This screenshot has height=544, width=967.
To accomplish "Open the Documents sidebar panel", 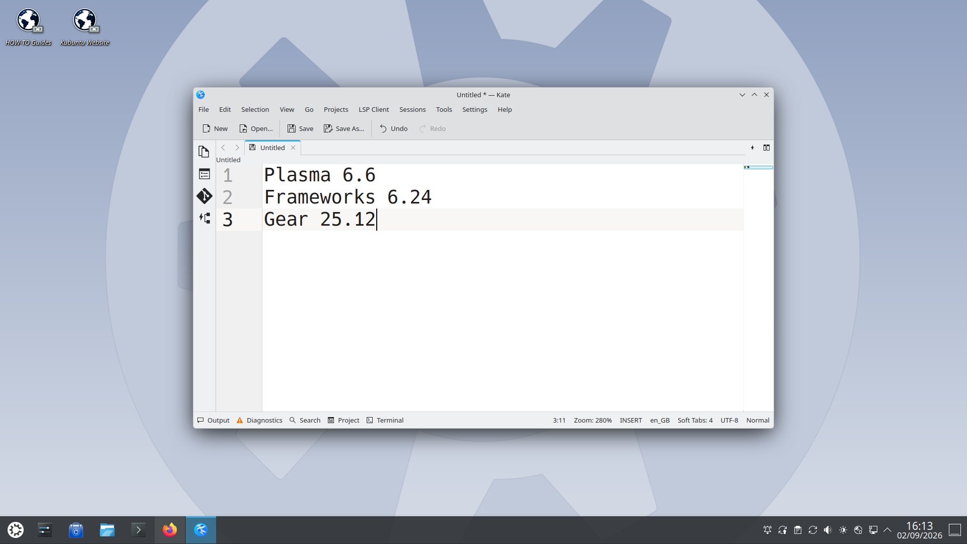I will [x=204, y=152].
